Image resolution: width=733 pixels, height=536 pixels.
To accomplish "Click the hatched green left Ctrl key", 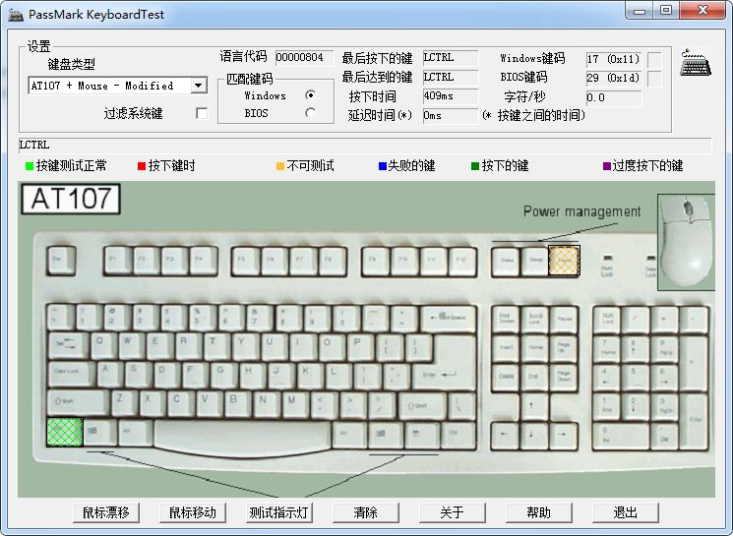I will point(65,433).
